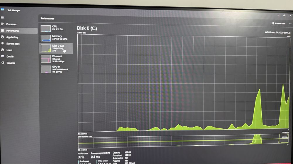Screen dimensions: 293x164
Task: Click the Average response time 0.4 ms value
Action: click(x=95, y=157)
